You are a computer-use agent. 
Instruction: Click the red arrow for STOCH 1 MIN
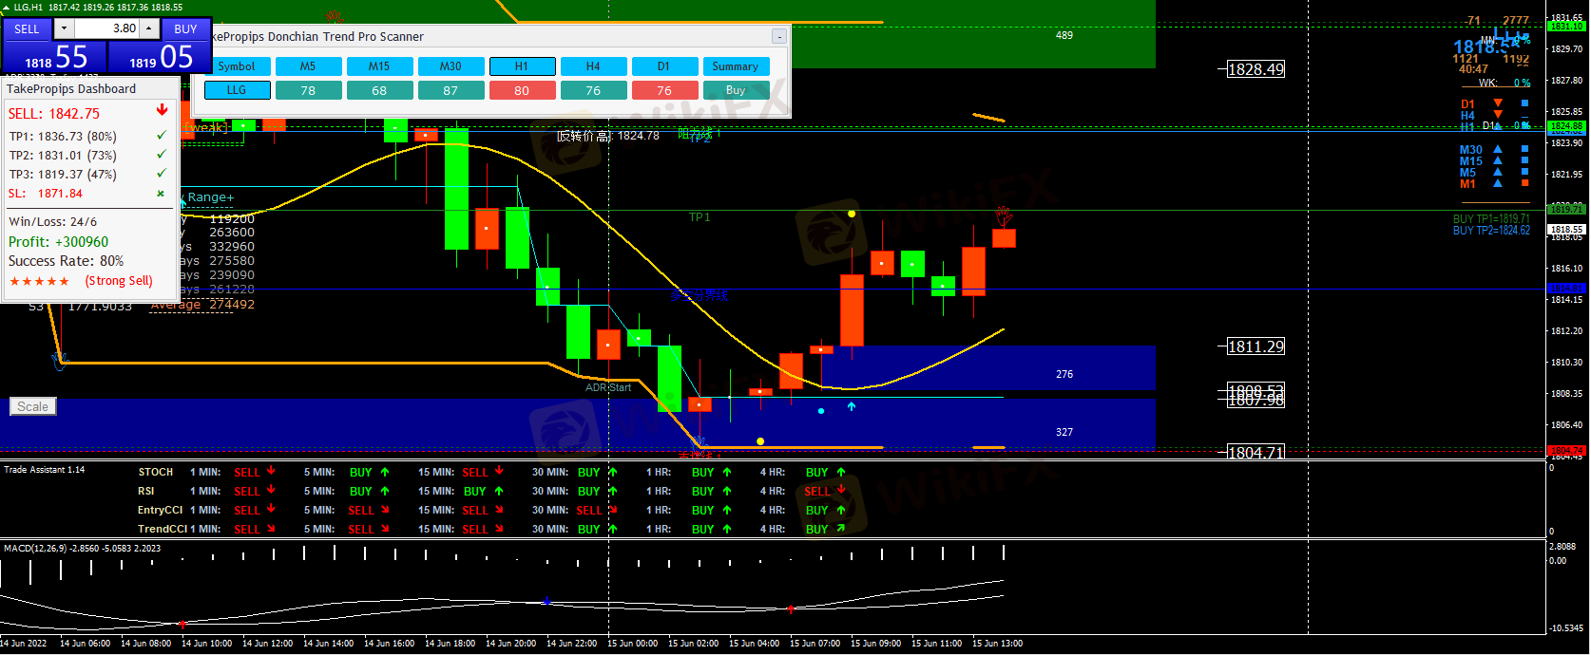tap(272, 471)
